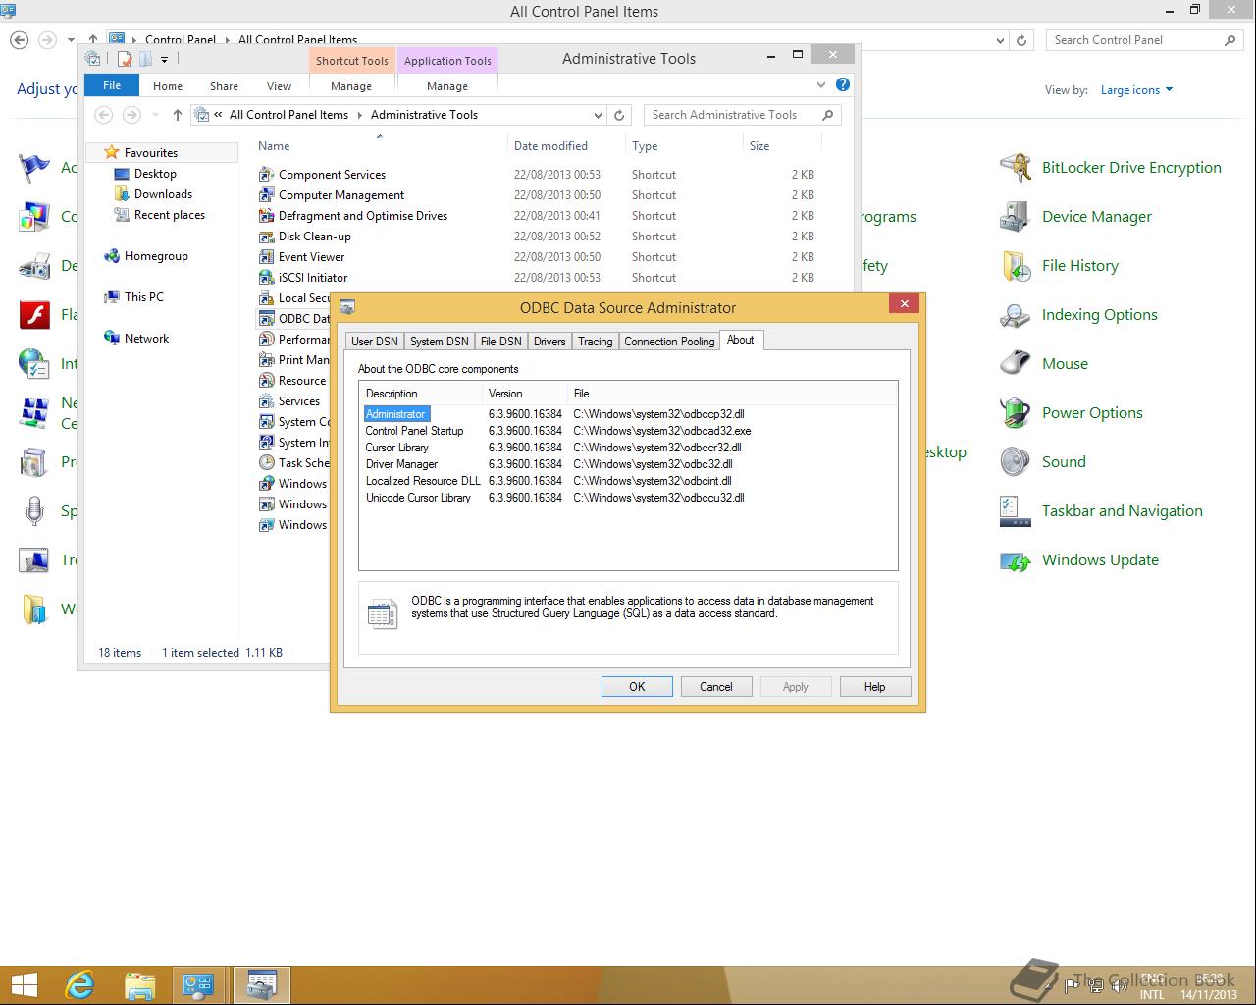
Task: Select This PC in navigation pane
Action: tap(144, 297)
